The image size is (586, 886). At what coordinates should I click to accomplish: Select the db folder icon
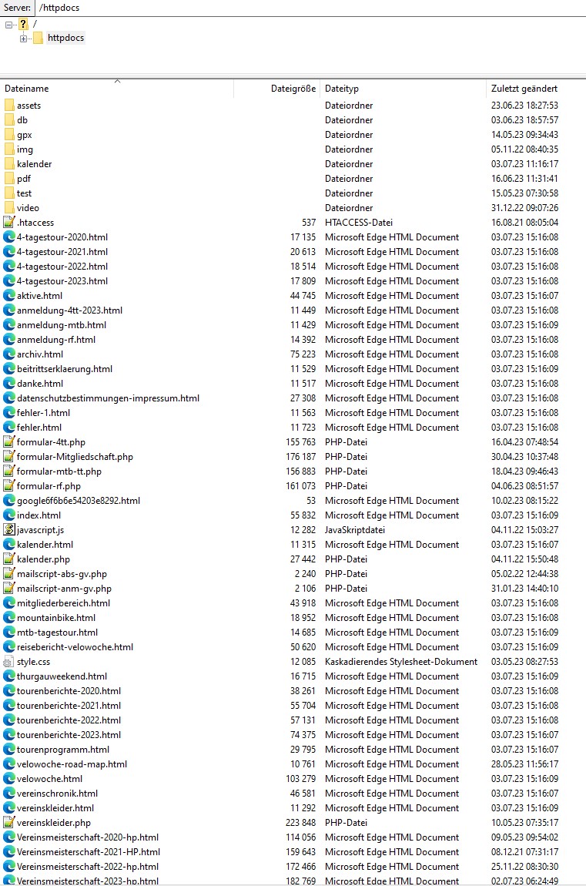pos(9,119)
